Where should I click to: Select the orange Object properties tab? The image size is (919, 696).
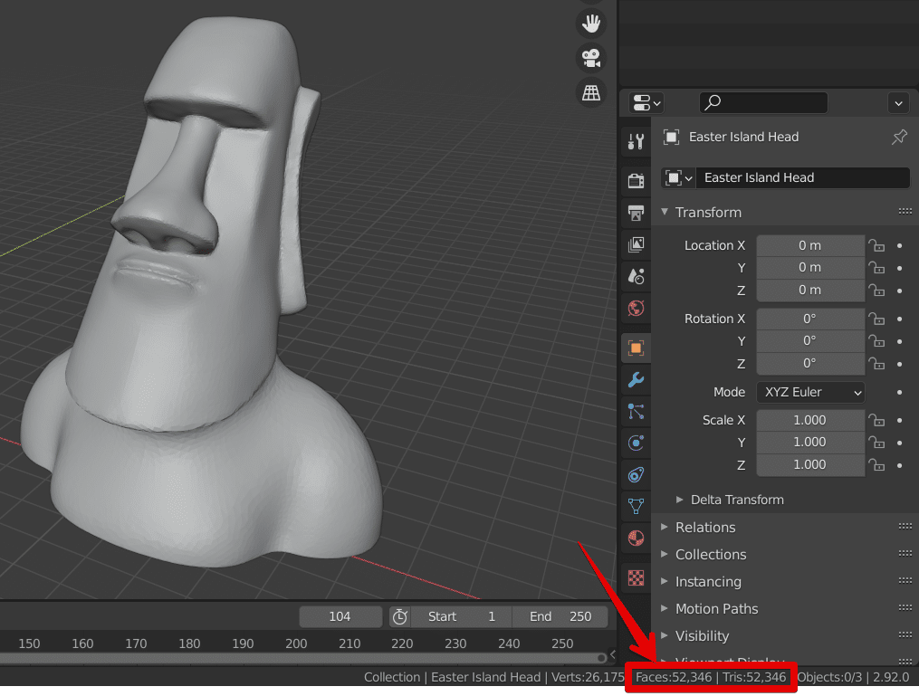click(636, 348)
